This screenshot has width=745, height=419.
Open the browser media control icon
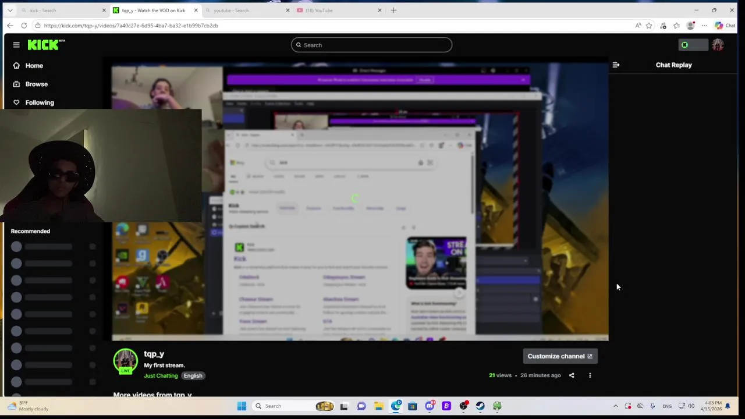(x=663, y=26)
